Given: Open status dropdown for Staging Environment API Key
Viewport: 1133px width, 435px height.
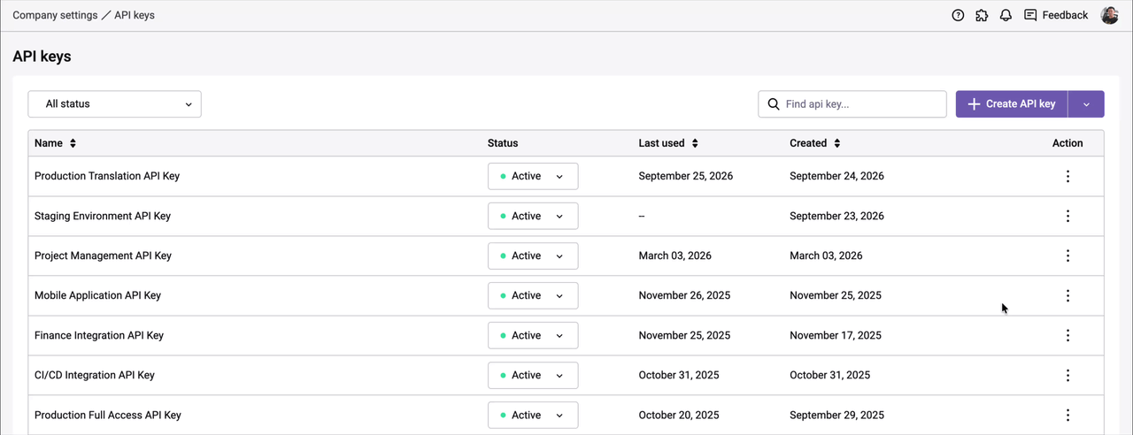Looking at the screenshot, I should click(533, 216).
